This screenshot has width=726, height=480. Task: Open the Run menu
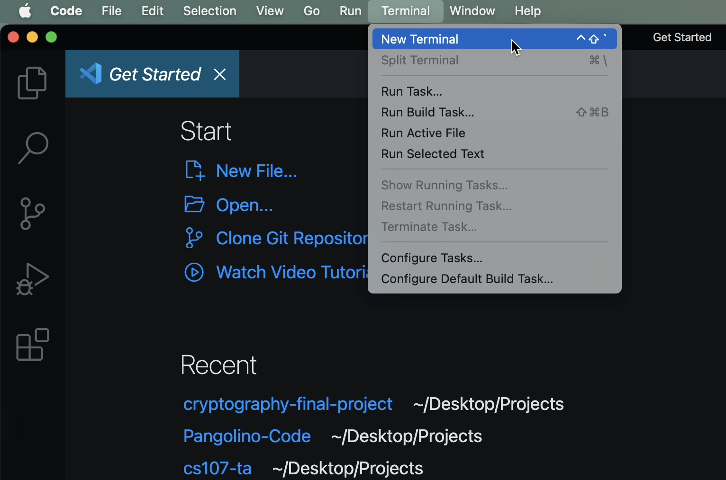point(350,10)
